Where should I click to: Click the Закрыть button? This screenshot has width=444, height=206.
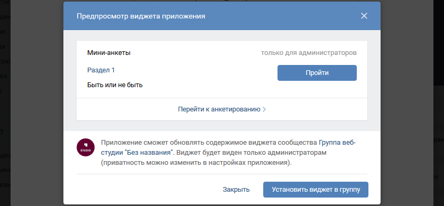tap(236, 190)
